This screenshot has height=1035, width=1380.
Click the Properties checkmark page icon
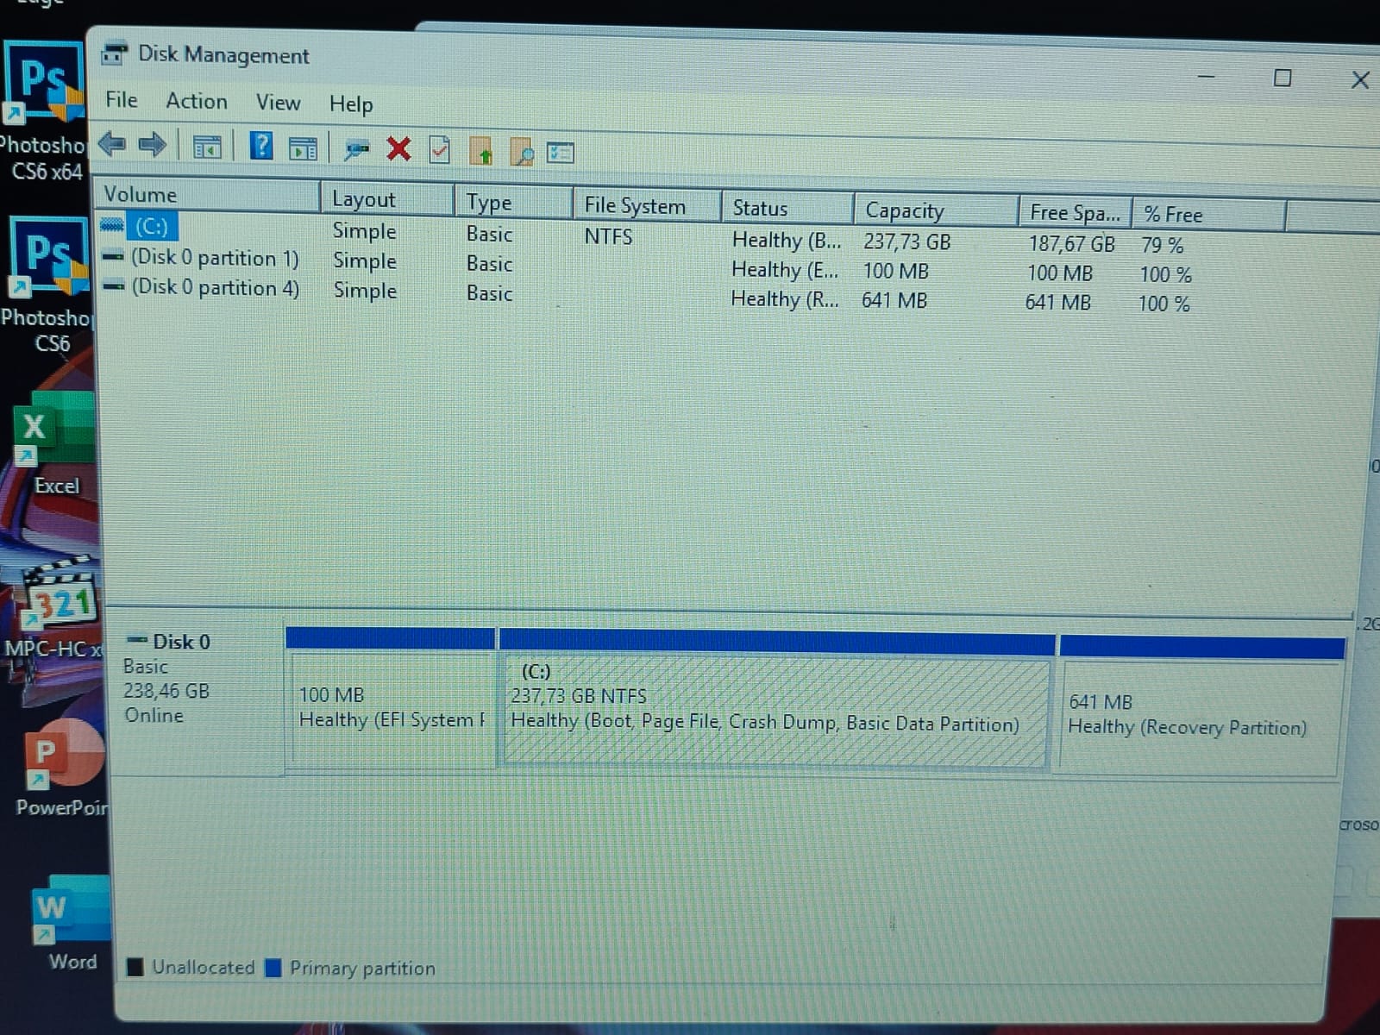click(440, 150)
